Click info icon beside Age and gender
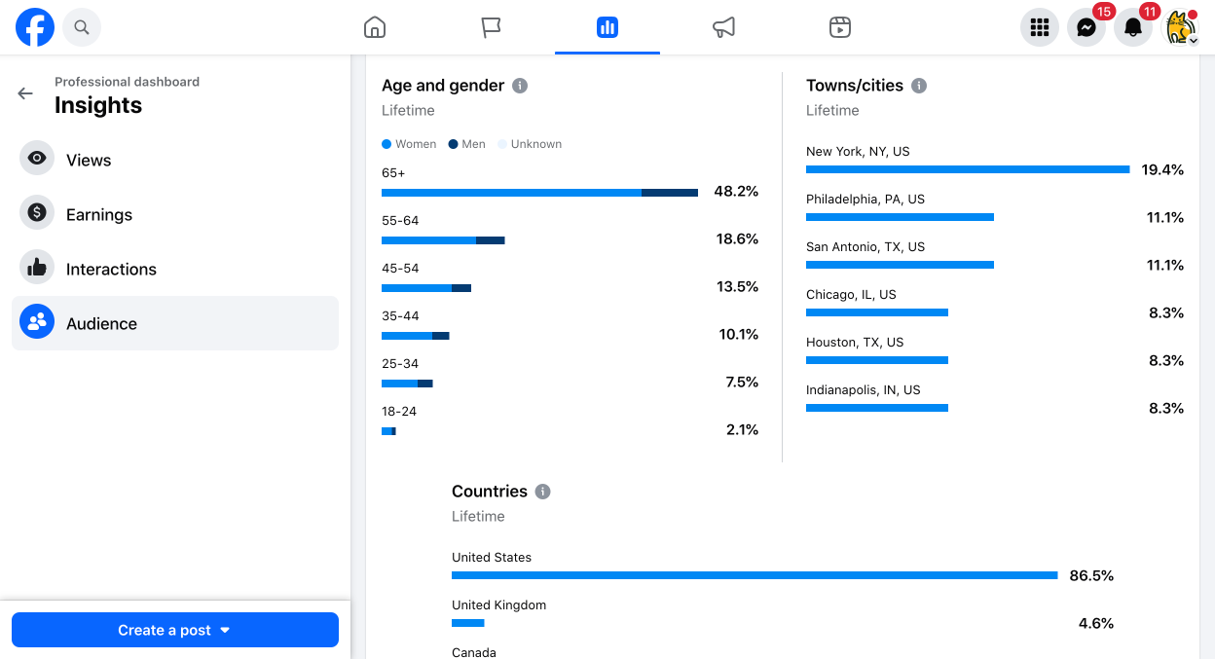This screenshot has width=1215, height=659. pyautogui.click(x=520, y=86)
